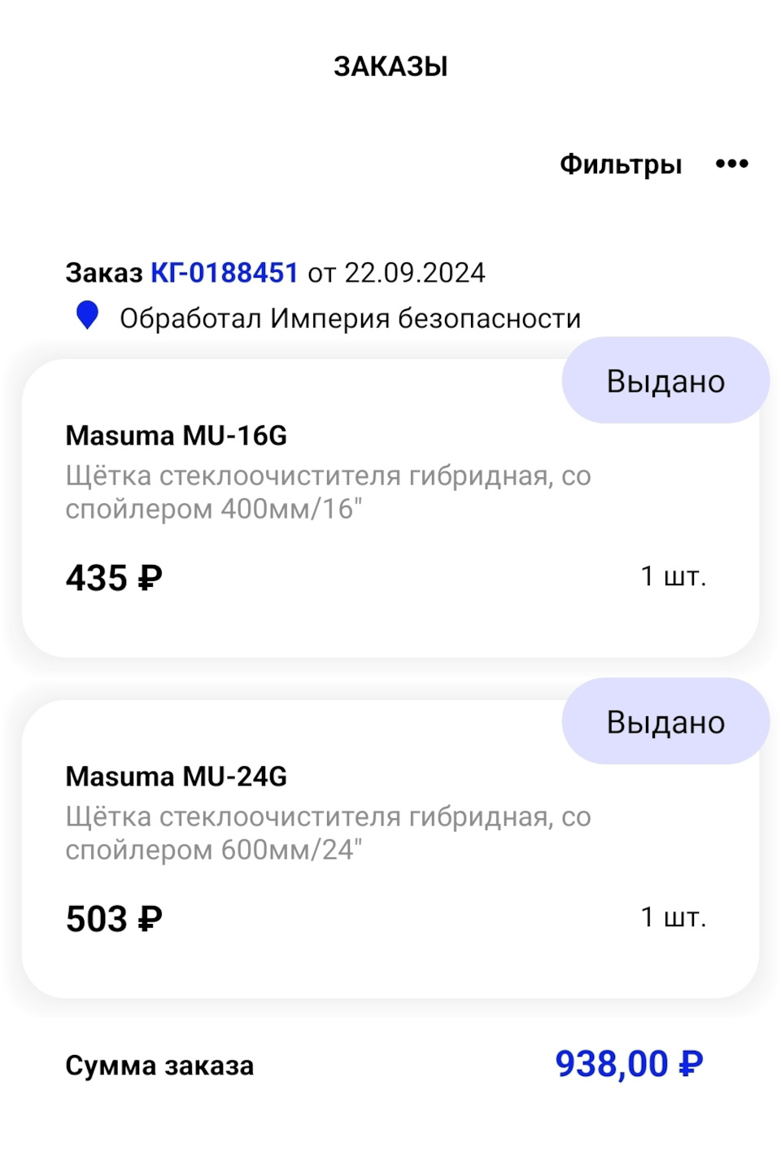Open the Masuma MU-16G product title
This screenshot has width=781, height=1151.
pyautogui.click(x=177, y=436)
